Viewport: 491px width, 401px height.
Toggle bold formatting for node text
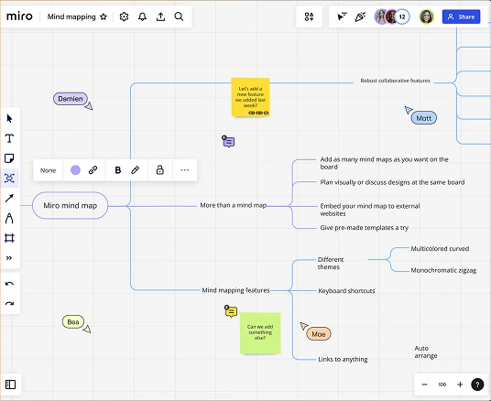(x=118, y=170)
